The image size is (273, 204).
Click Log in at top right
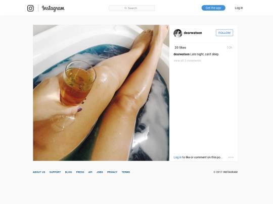(239, 8)
